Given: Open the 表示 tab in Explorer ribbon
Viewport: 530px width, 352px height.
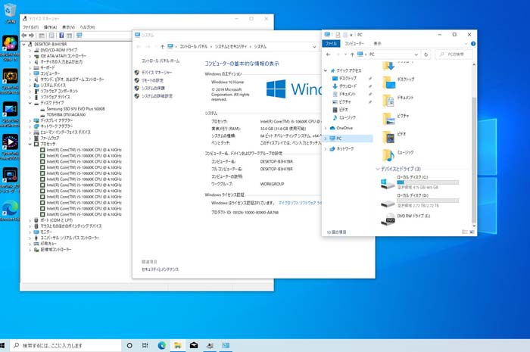Looking at the screenshot, I should [377, 44].
